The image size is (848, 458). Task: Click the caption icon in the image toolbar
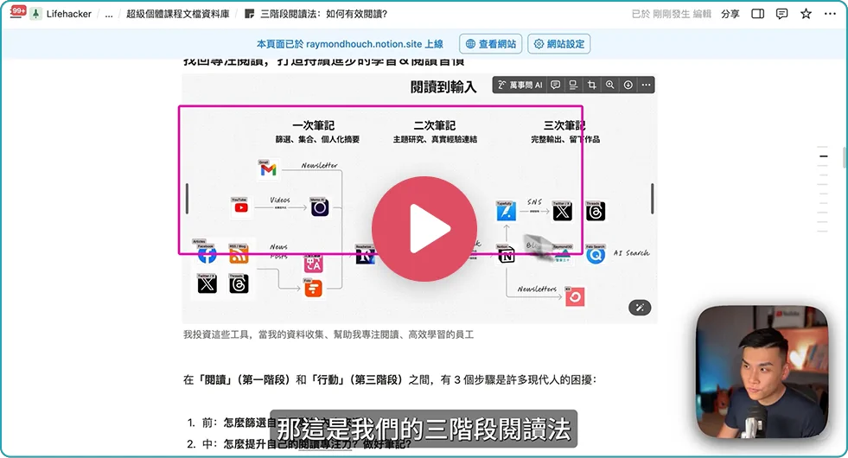point(573,85)
